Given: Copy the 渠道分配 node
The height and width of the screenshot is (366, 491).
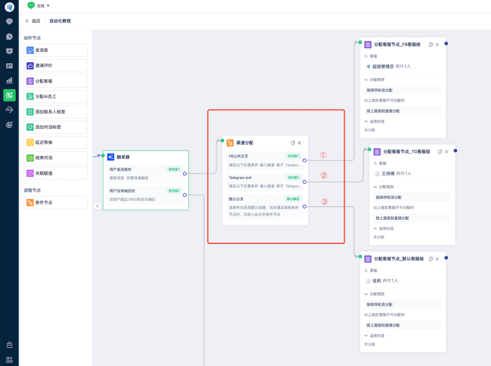Looking at the screenshot, I should 293,143.
